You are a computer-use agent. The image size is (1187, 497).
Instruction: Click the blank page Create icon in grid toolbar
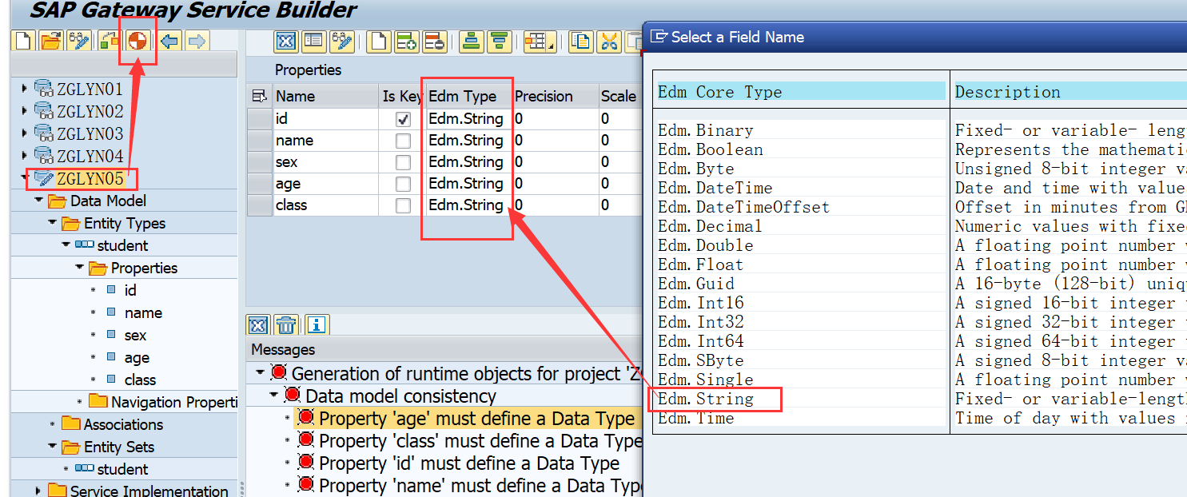point(379,41)
